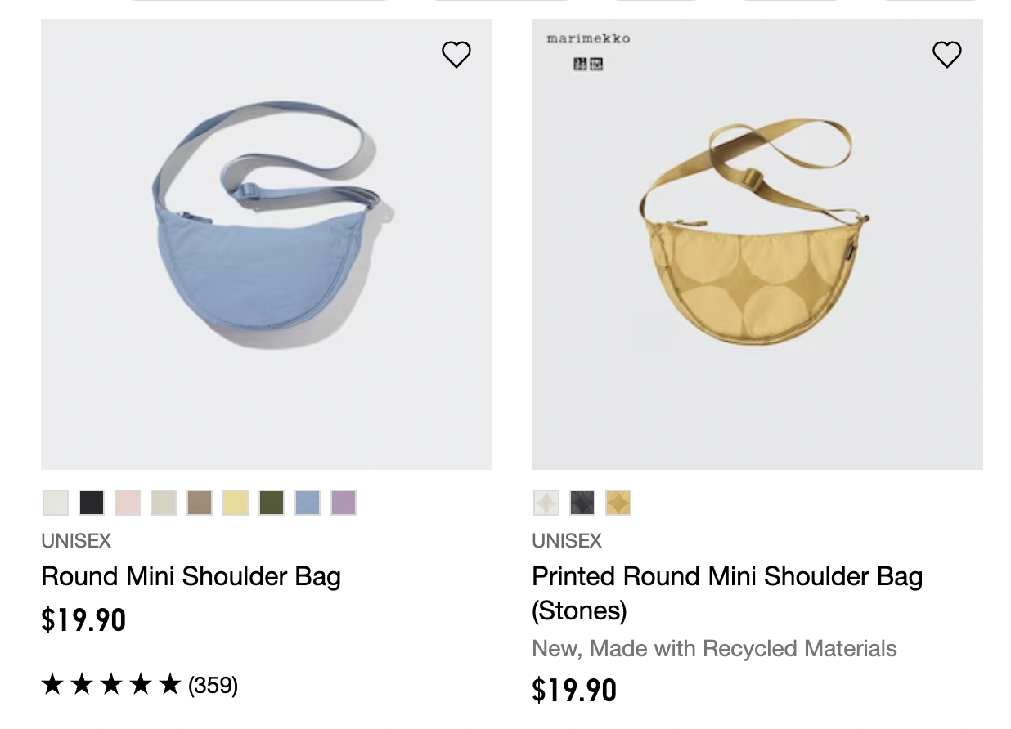Image resolution: width=1011 pixels, height=729 pixels.
Task: Select the white Stones print swatch
Action: pos(546,503)
